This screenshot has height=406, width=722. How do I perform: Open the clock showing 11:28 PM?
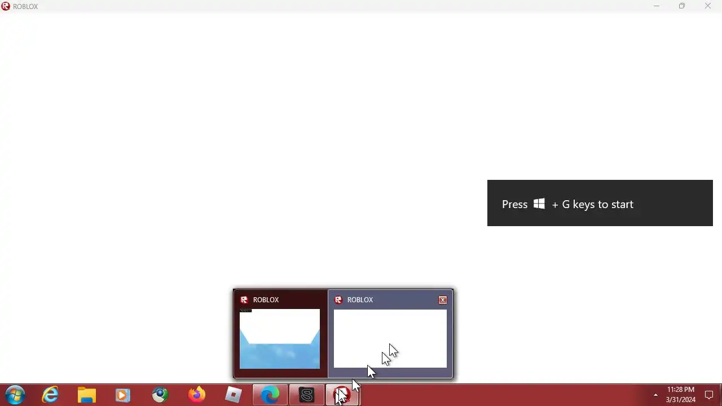tap(681, 395)
